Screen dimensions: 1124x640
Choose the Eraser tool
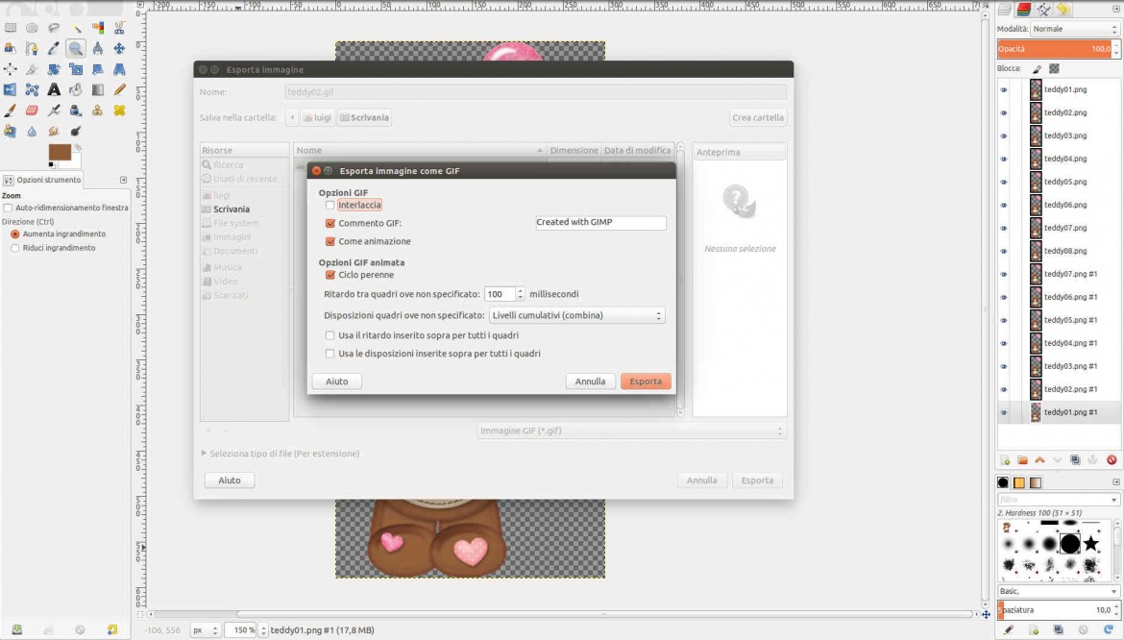(x=31, y=109)
